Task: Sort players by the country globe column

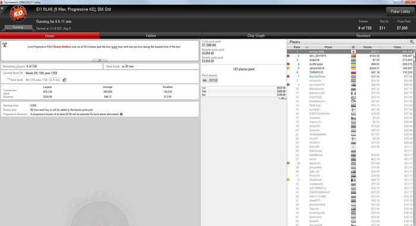Action: 353,47
